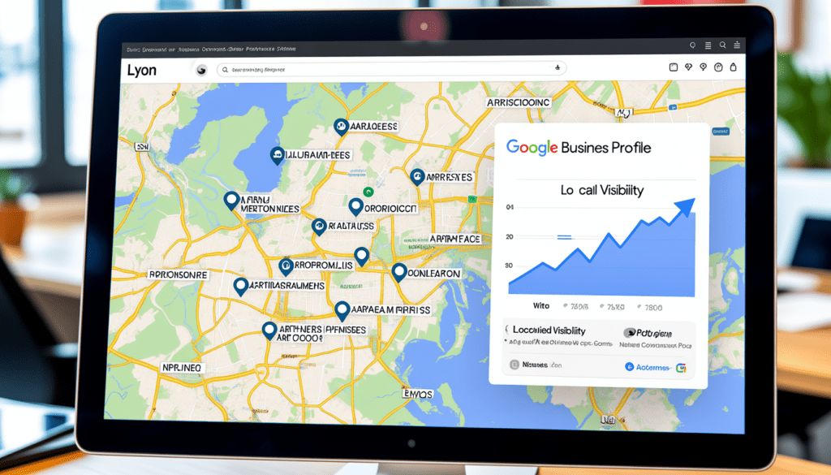The image size is (831, 475).
Task: Click the EMYOS map label
Action: point(418,394)
